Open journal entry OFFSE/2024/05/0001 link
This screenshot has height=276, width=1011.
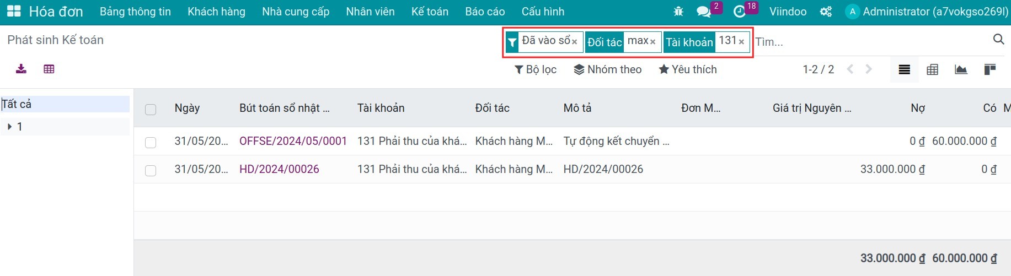tap(293, 141)
